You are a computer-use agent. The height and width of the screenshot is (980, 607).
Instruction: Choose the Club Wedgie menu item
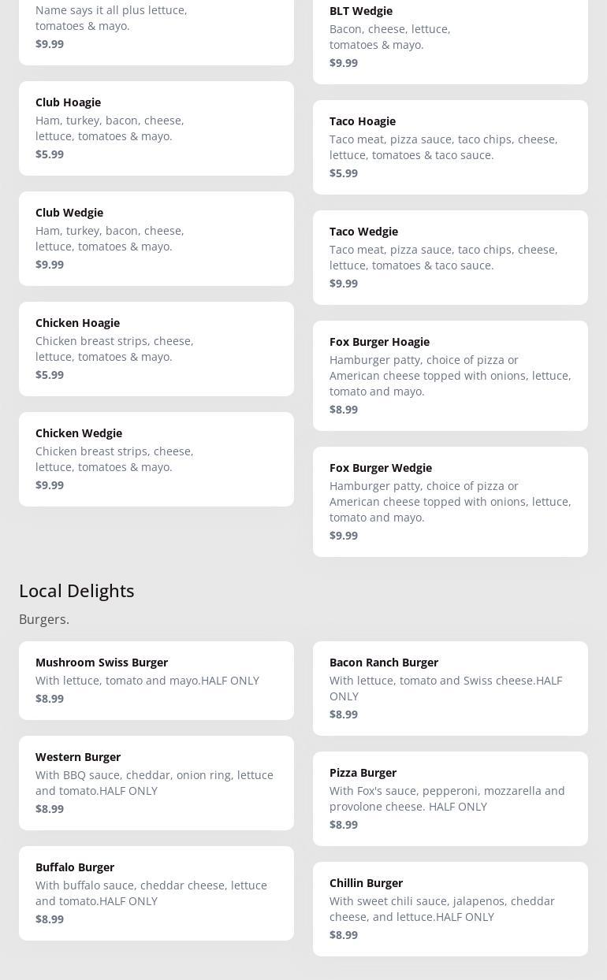[x=156, y=239]
